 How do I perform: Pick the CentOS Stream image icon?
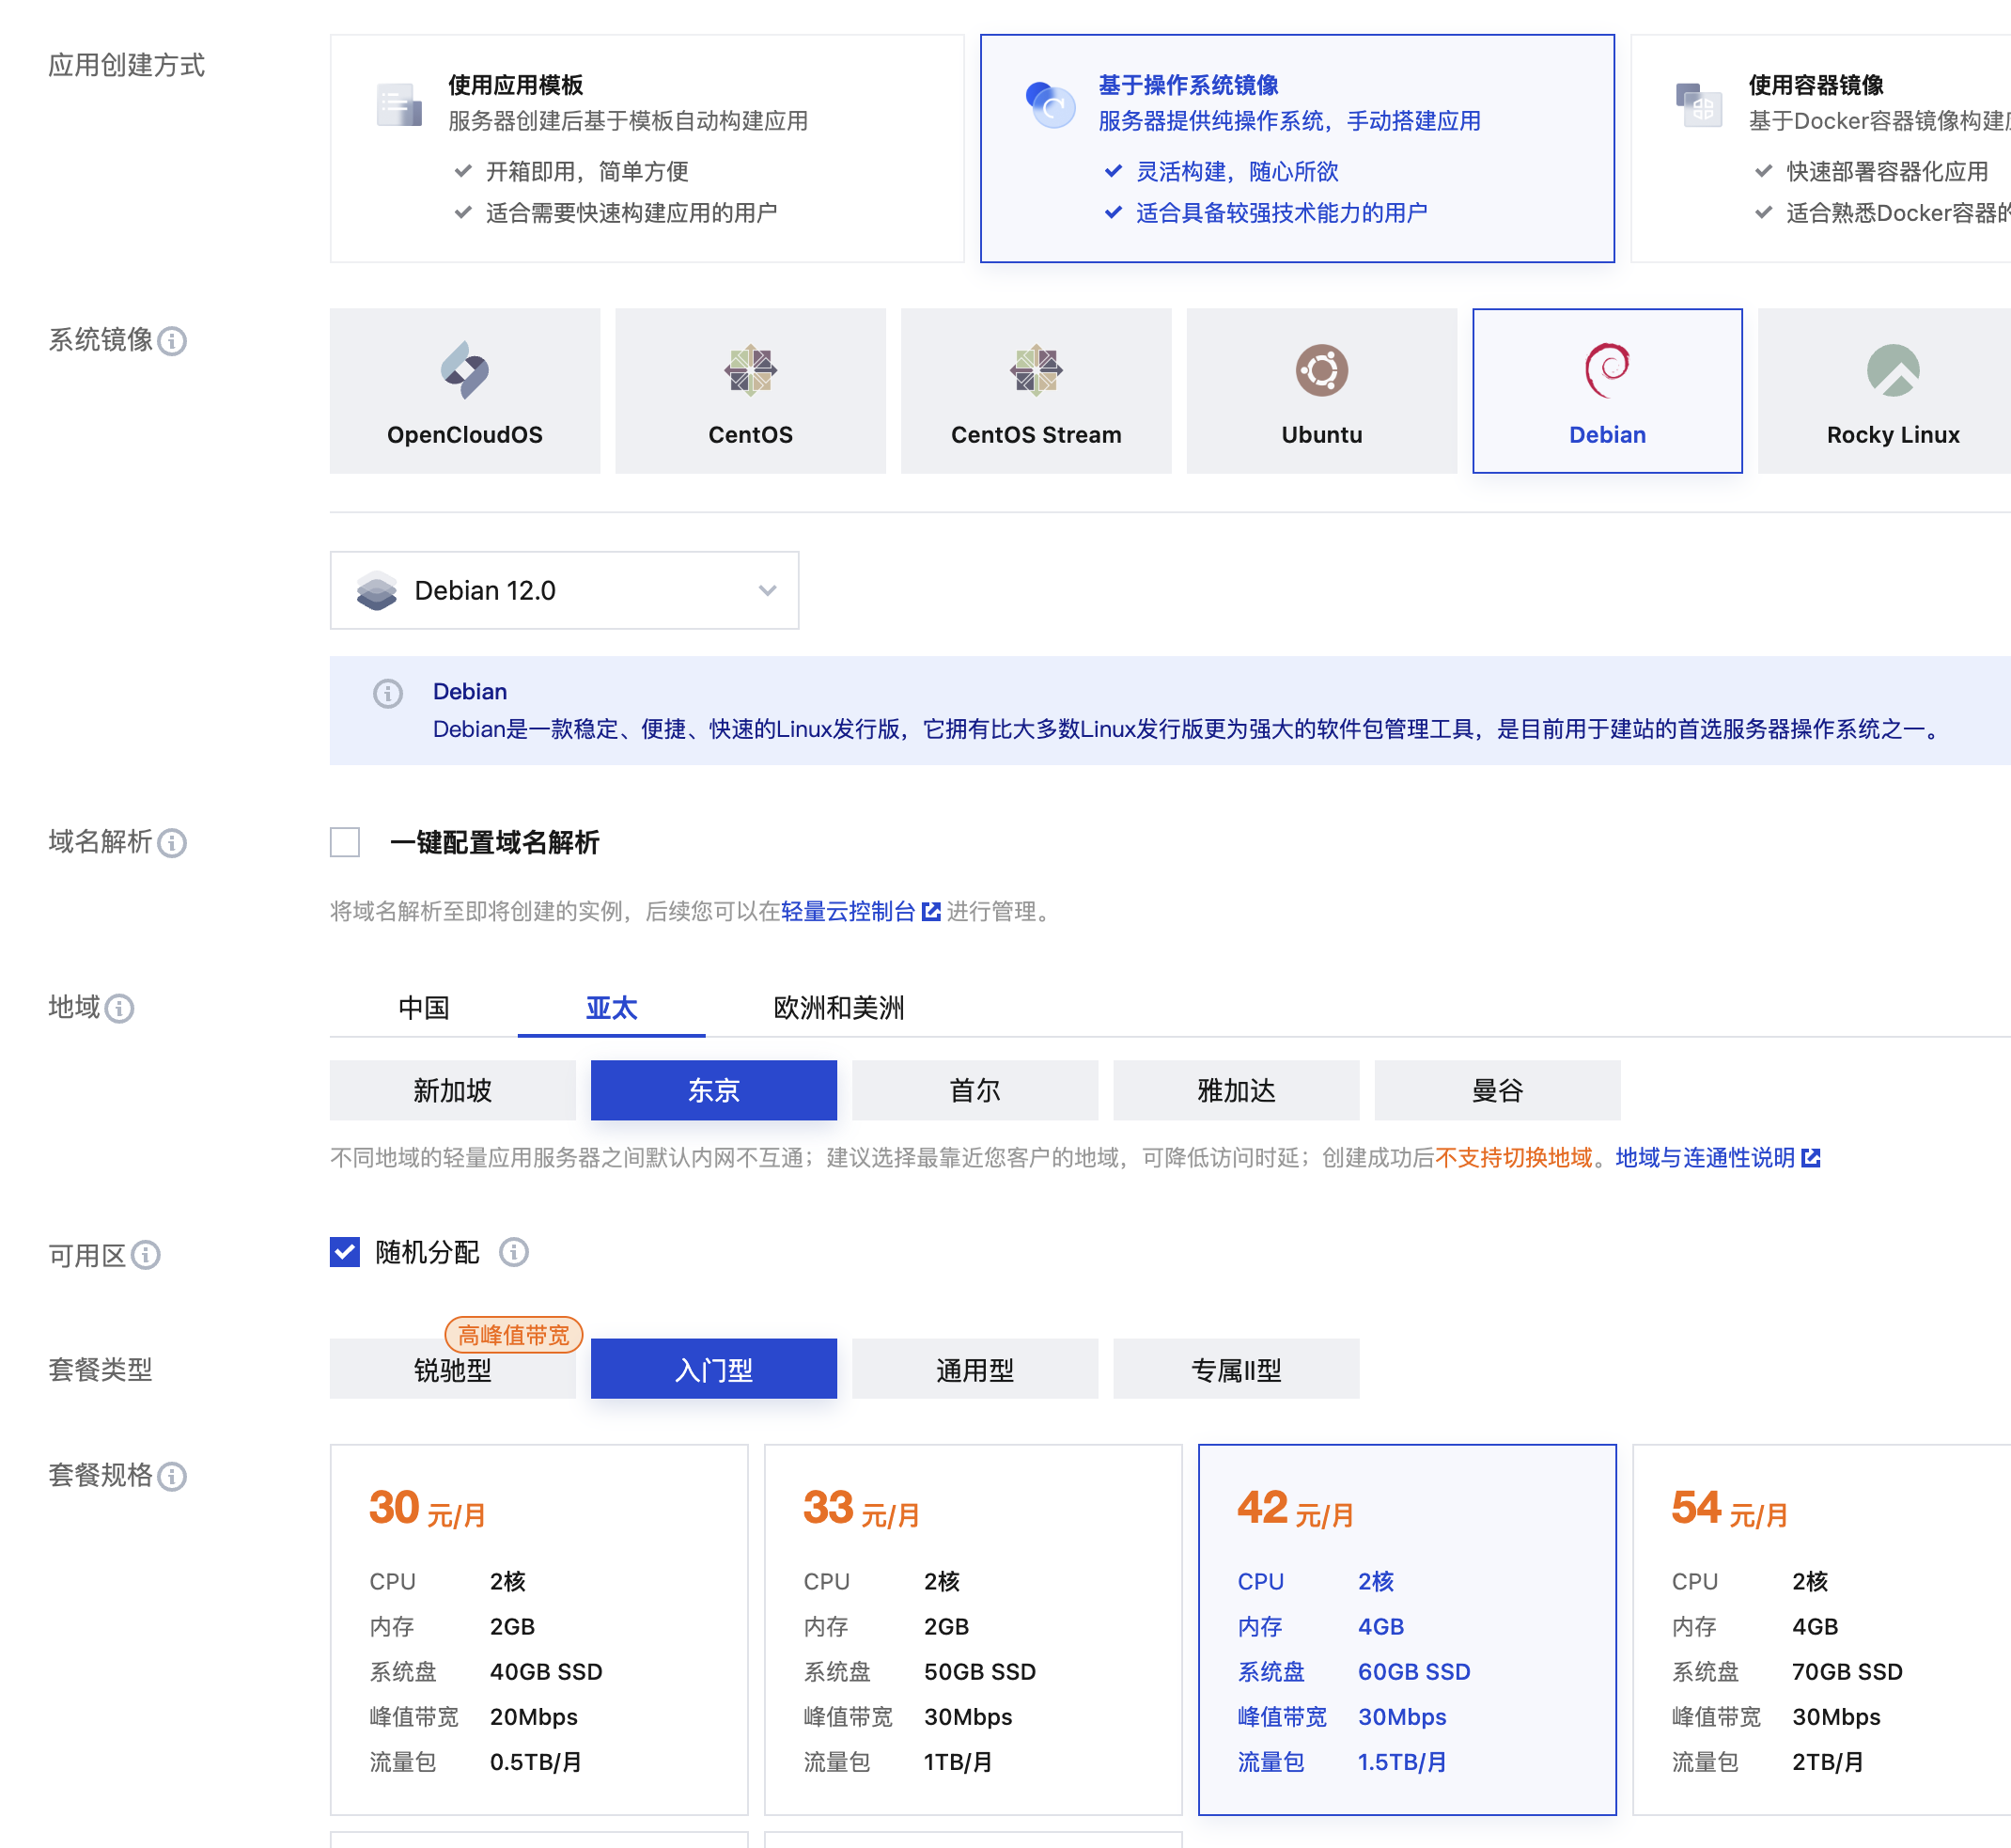pyautogui.click(x=1036, y=370)
